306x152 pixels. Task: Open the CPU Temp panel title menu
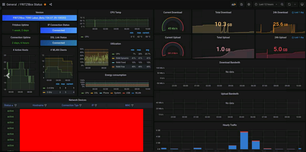point(116,12)
